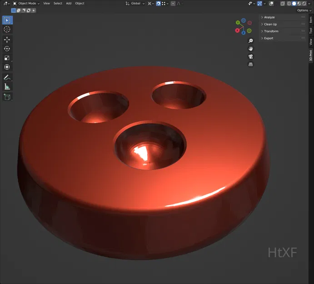Open shading options dropdown arrow
Viewport: 314px width, 284px height.
tap(309, 3)
